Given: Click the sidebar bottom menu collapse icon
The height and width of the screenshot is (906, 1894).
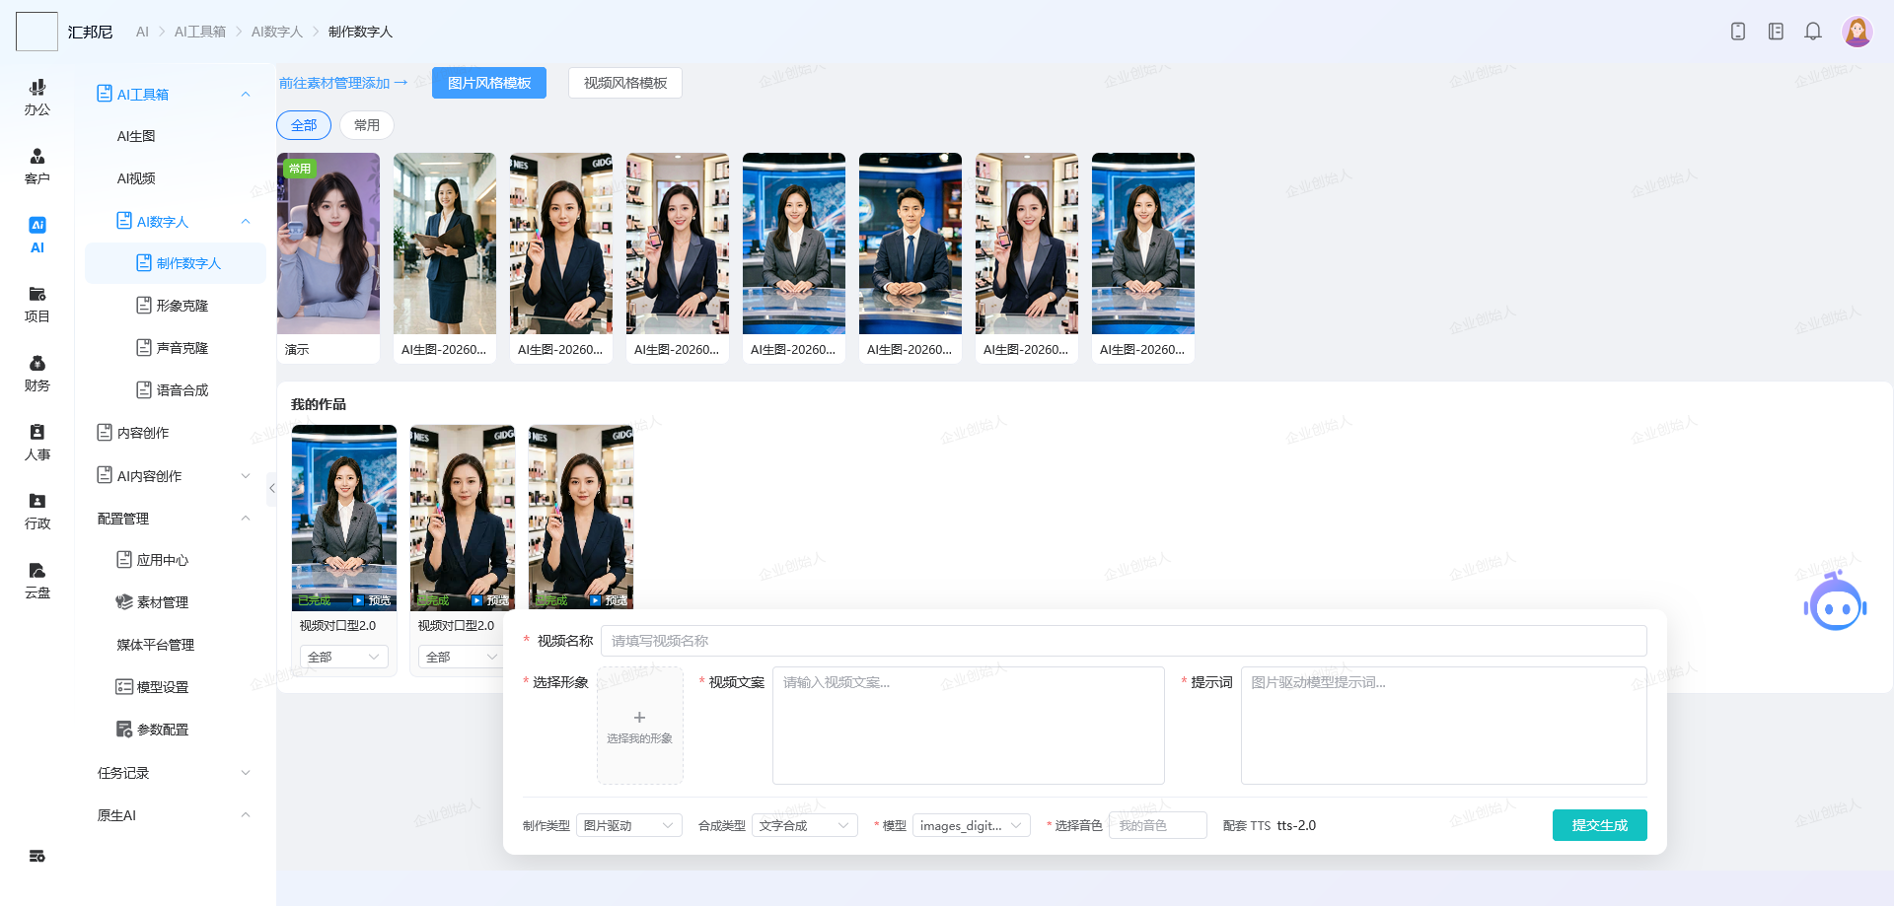Looking at the screenshot, I should [x=36, y=856].
